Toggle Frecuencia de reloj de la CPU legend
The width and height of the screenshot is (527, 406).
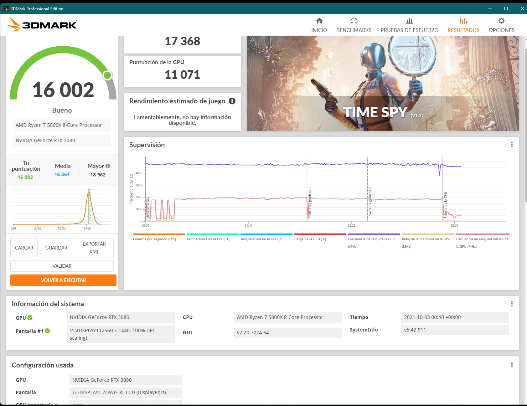[374, 241]
